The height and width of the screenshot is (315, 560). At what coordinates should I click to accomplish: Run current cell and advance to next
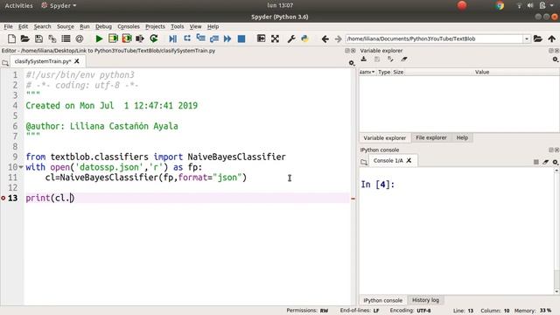tap(127, 38)
